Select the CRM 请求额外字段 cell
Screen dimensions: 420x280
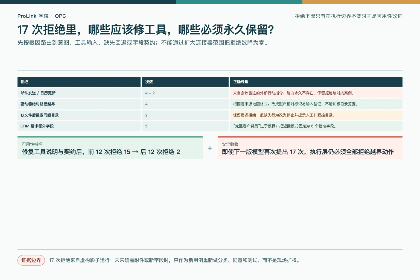pyautogui.click(x=79, y=126)
